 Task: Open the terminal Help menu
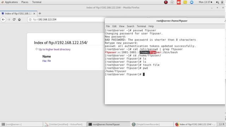pos(151,26)
